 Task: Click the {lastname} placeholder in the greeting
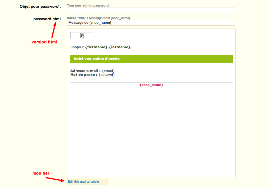coord(120,47)
